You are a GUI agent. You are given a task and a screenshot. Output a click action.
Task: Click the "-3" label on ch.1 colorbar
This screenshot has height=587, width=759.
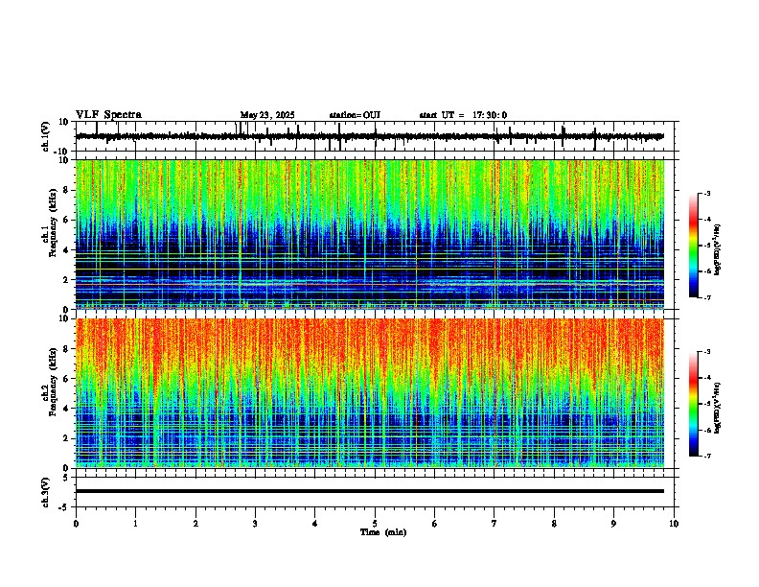[x=706, y=194]
